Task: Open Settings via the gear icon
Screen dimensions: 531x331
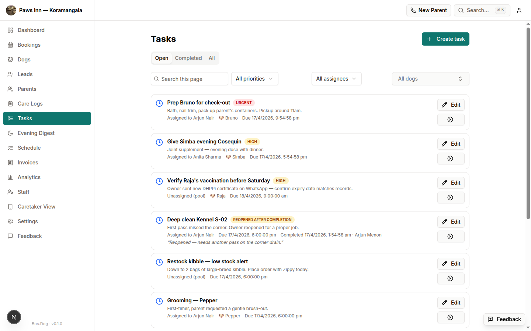Action: 10,221
